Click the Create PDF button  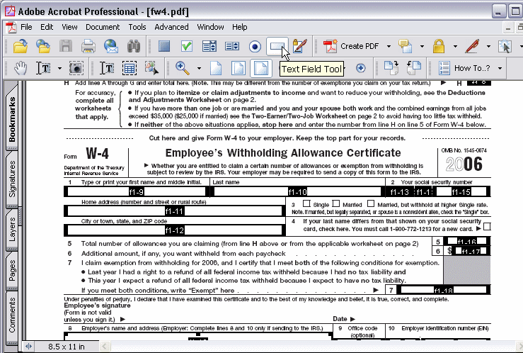(x=351, y=46)
